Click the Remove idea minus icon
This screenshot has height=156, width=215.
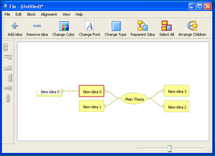pyautogui.click(x=37, y=26)
